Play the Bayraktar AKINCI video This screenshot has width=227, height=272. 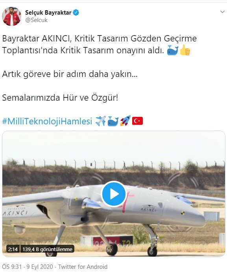tap(114, 194)
